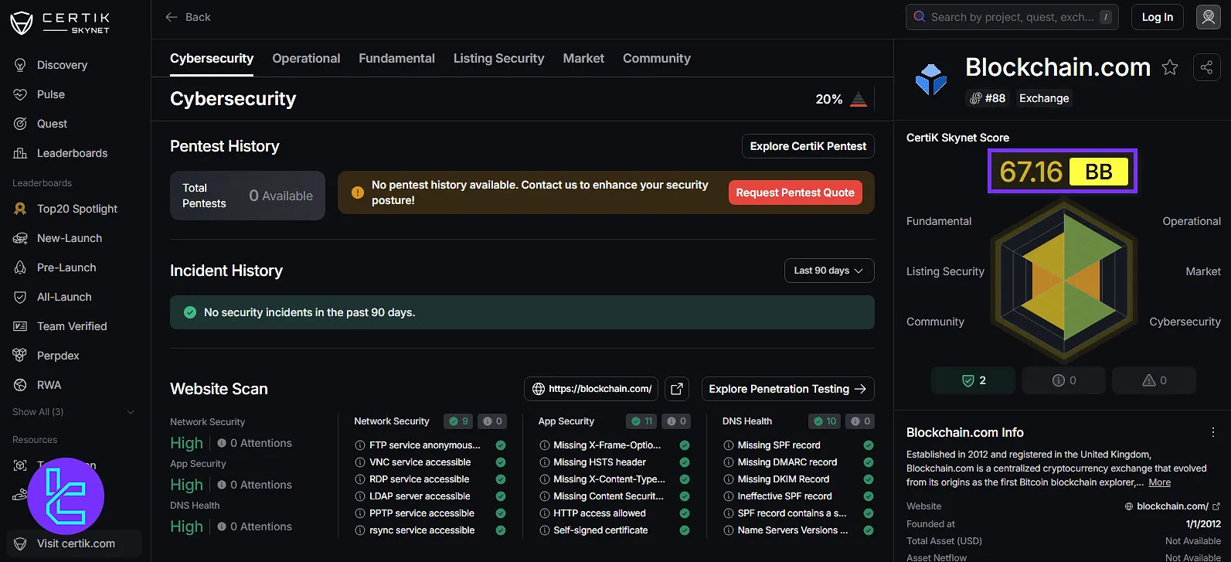
Task: Click info icon beside FTP service anonymous
Action: (x=360, y=445)
